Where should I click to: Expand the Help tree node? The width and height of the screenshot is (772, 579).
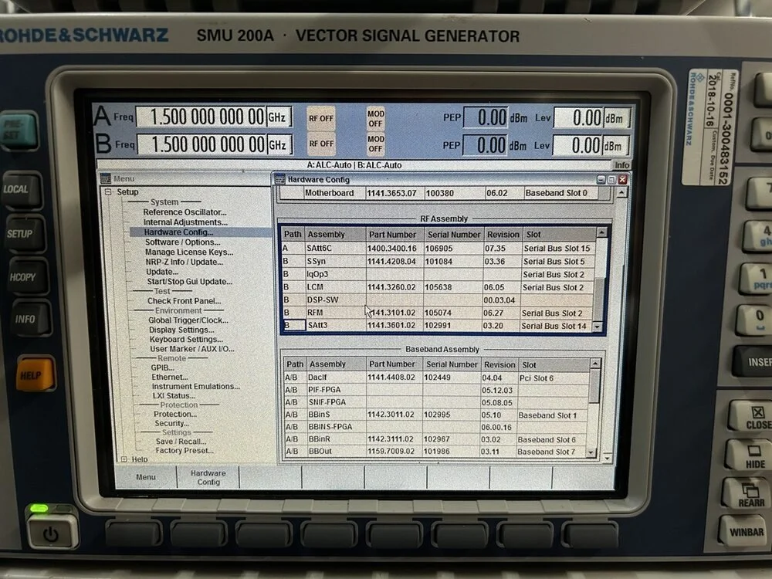point(124,459)
